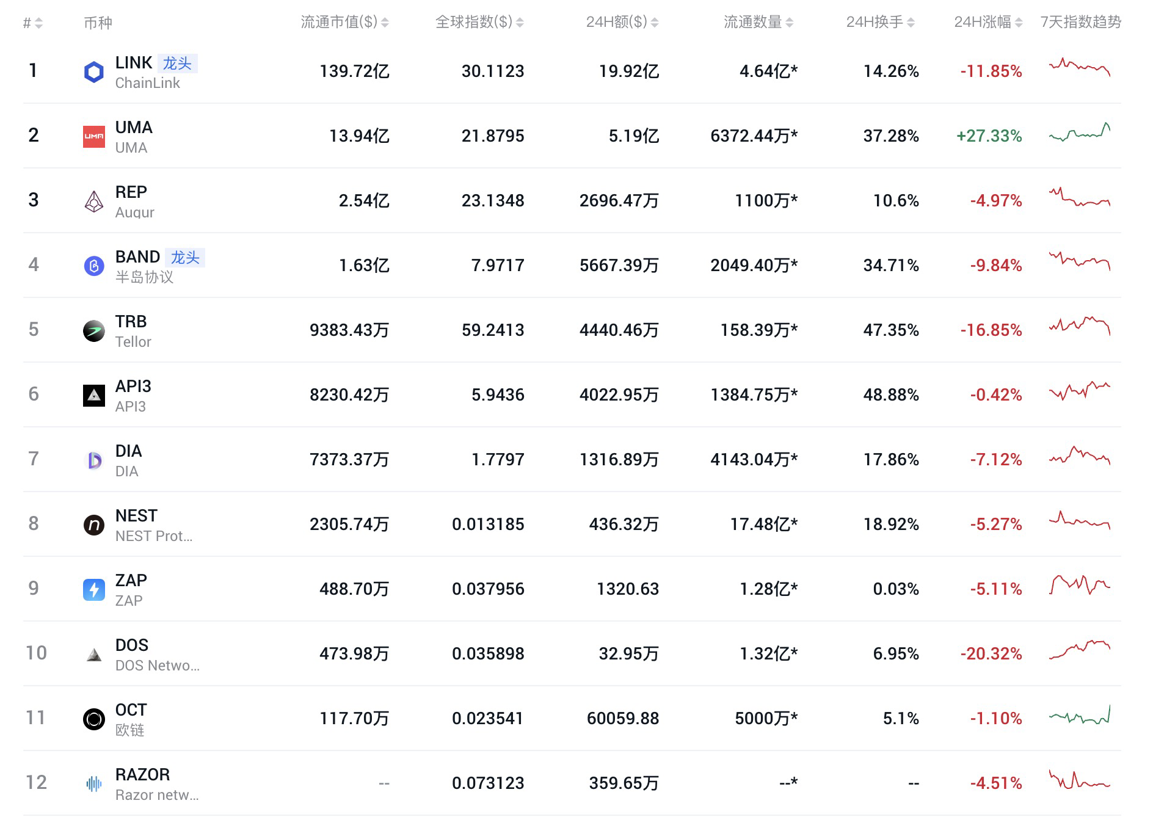This screenshot has width=1153, height=817.
Task: Click the 龙头 tag next to BAND
Action: coord(185,258)
